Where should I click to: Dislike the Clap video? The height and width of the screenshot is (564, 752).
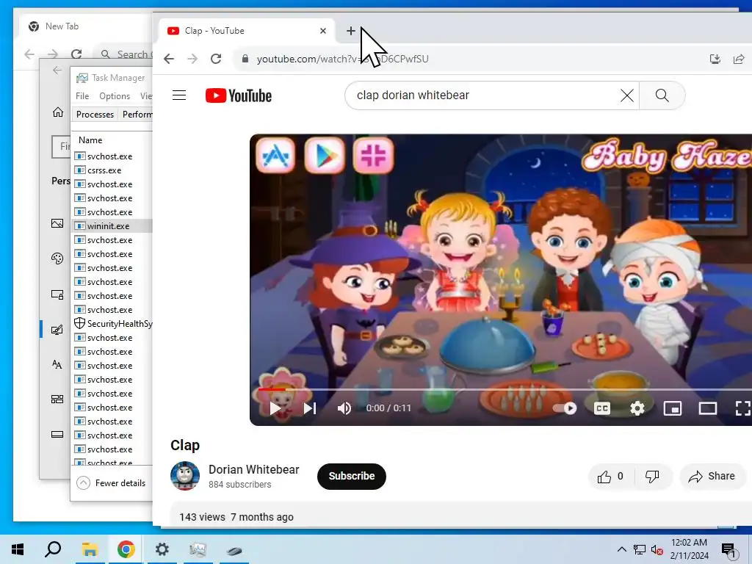click(x=652, y=476)
